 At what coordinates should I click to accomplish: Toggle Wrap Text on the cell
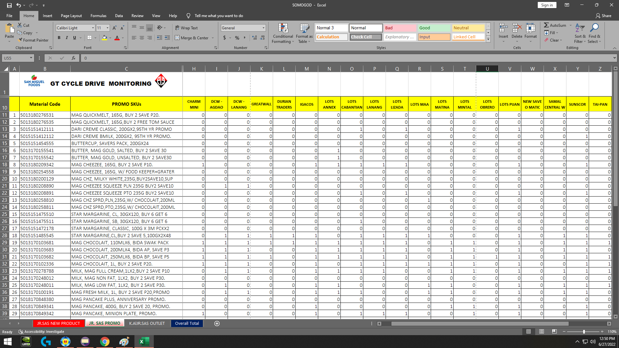pos(186,28)
